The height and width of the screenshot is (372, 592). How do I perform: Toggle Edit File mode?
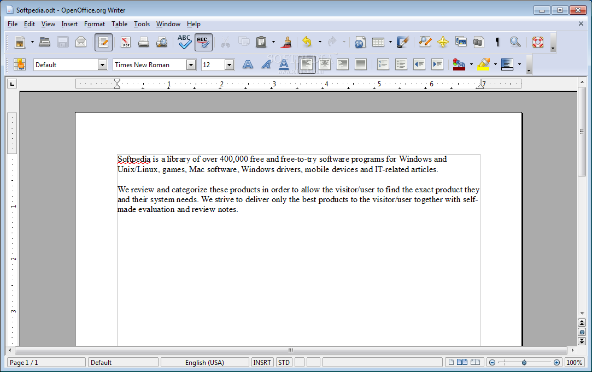(103, 42)
